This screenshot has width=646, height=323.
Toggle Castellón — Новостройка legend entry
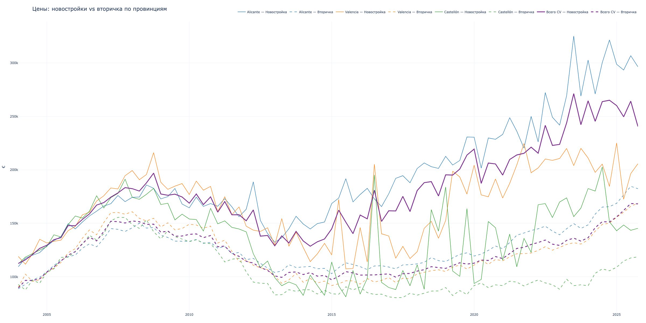pyautogui.click(x=465, y=12)
